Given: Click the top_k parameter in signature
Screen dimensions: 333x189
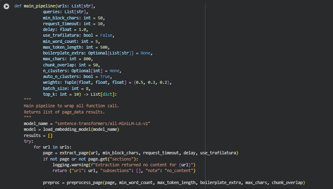Looking at the screenshot, I should 50,94.
